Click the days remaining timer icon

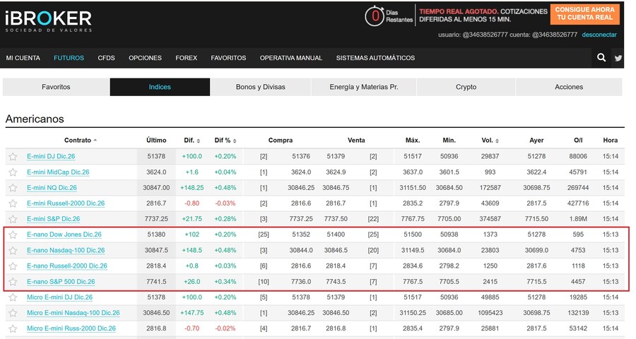pos(374,16)
